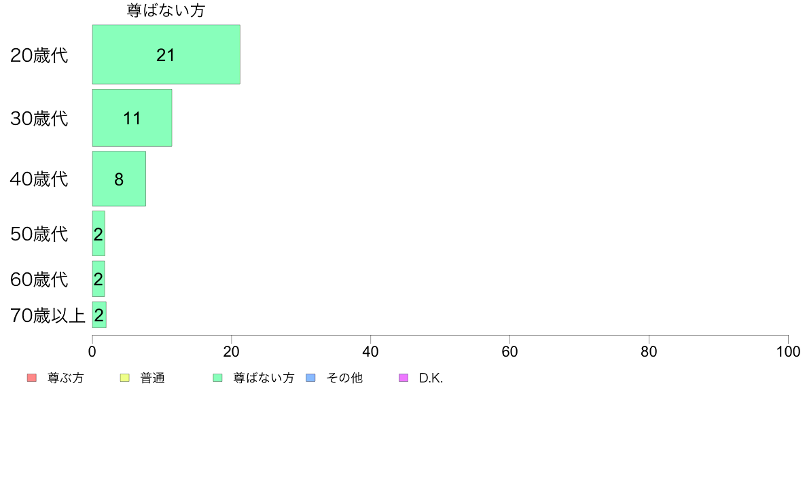Click the D.K. legend label text
This screenshot has width=807, height=500.
pyautogui.click(x=431, y=378)
